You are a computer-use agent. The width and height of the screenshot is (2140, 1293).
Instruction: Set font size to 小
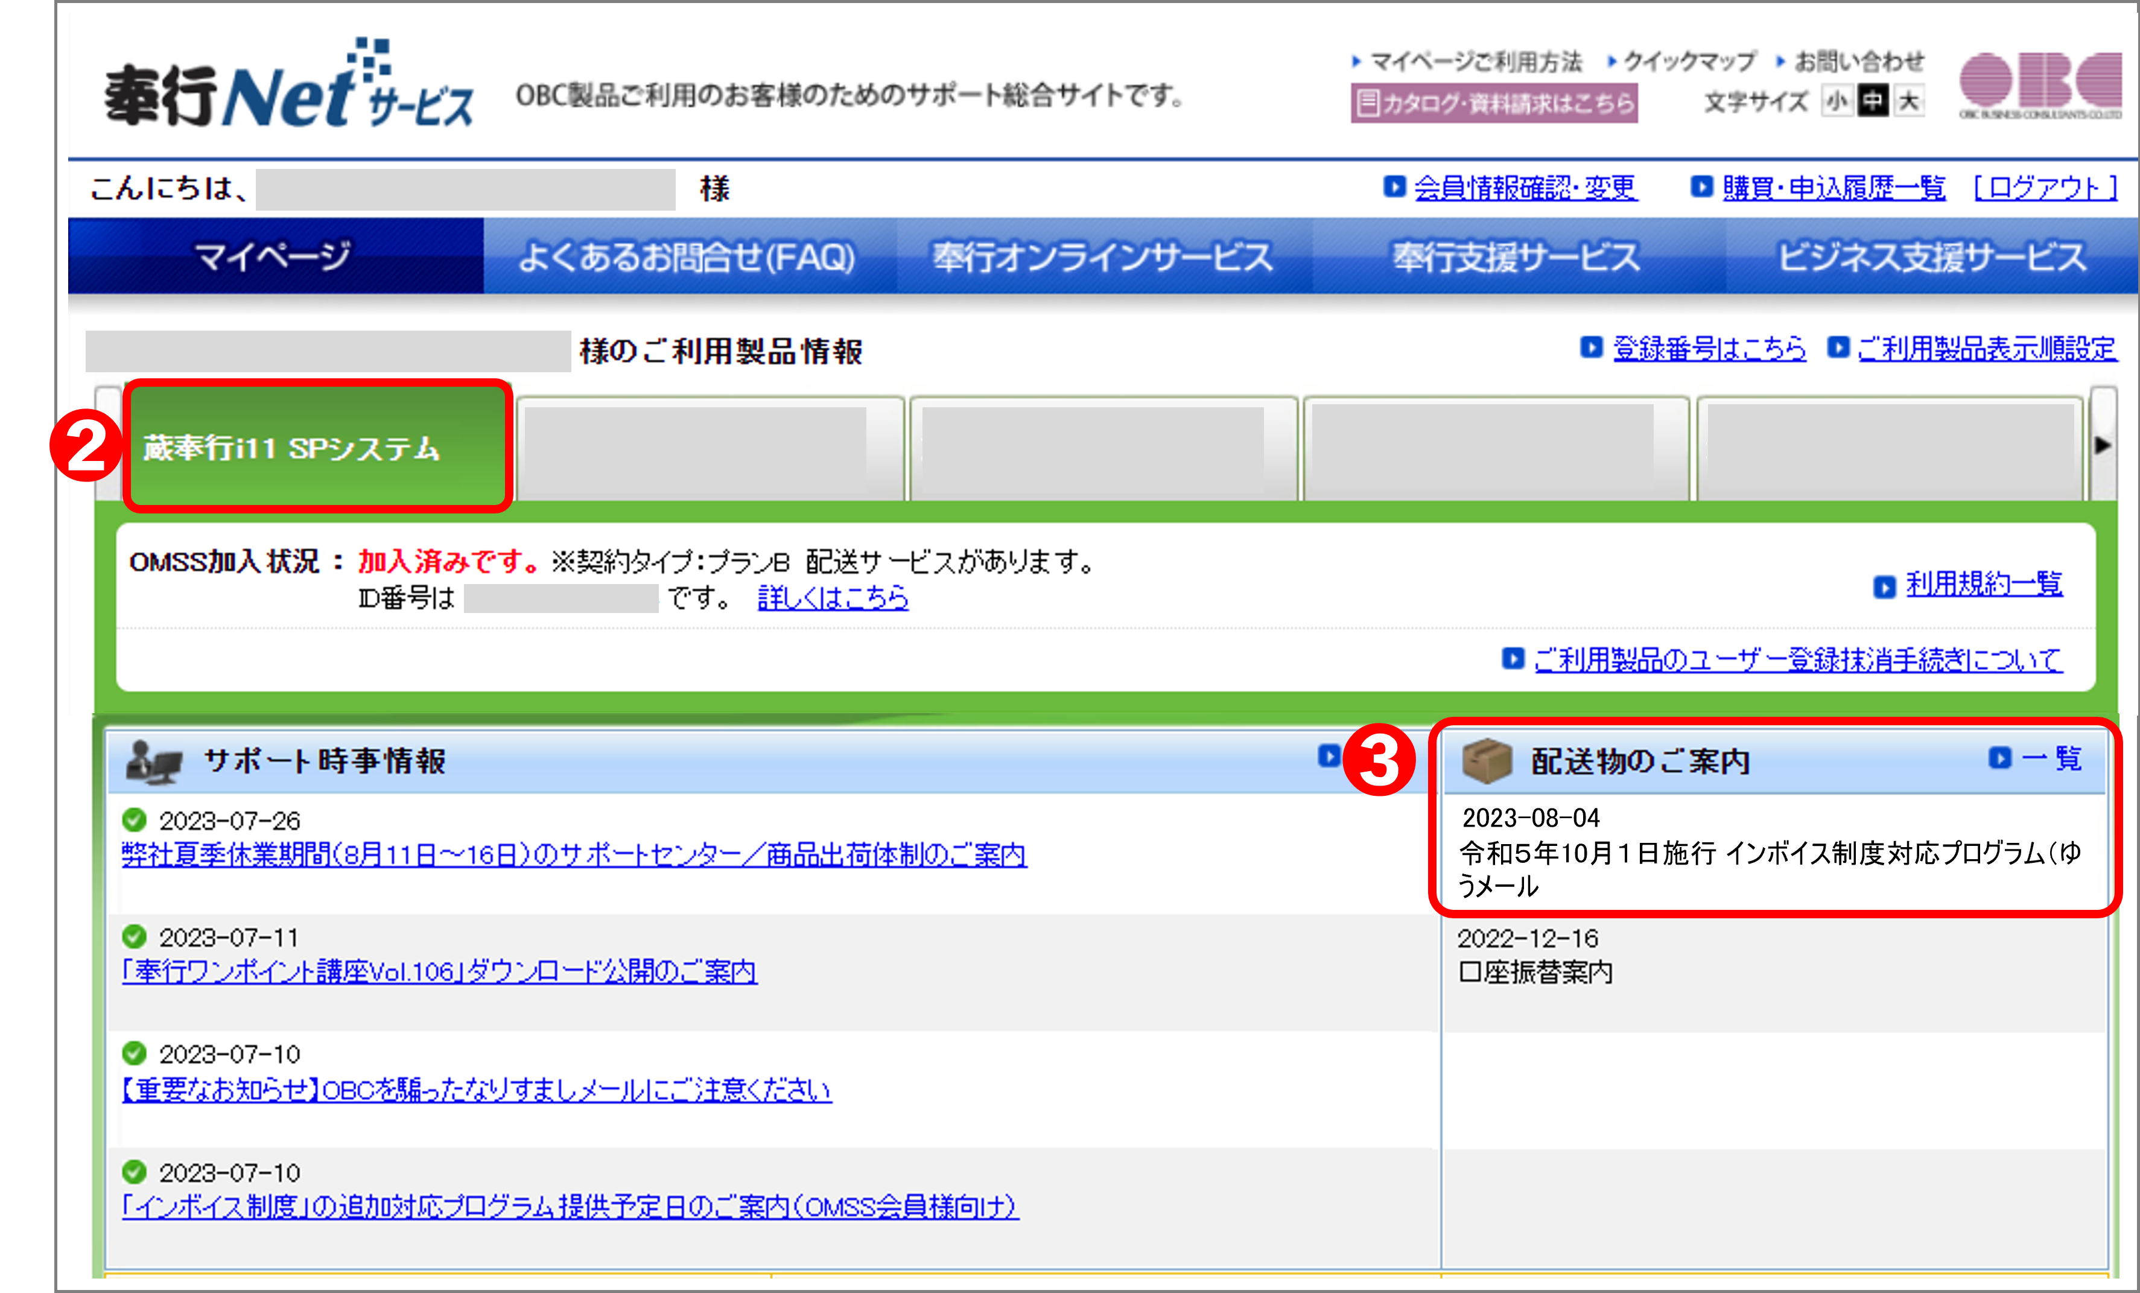[x=1837, y=101]
